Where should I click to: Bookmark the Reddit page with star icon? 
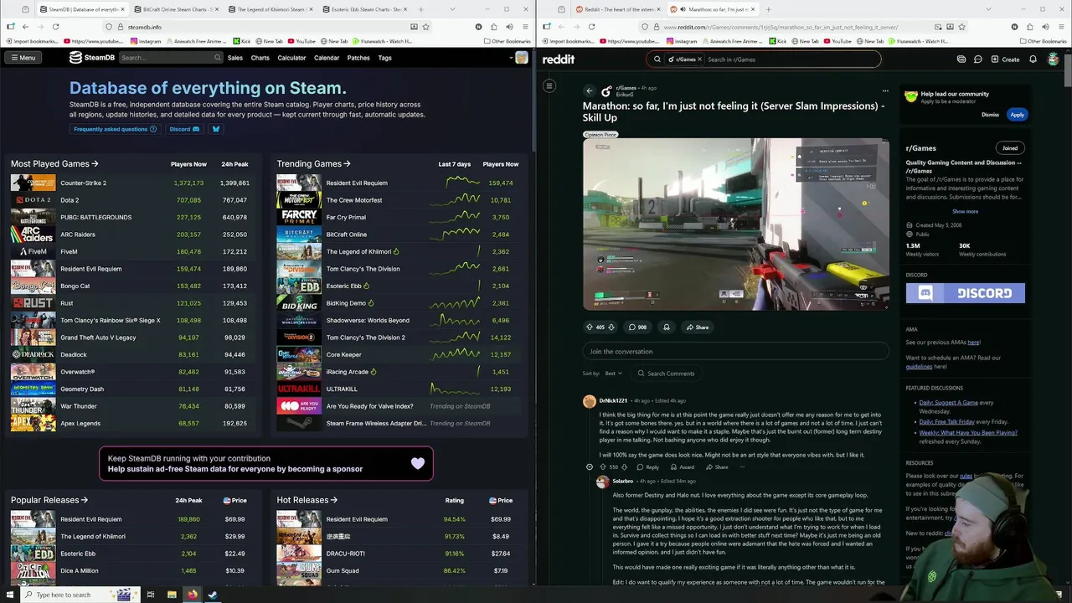click(962, 27)
